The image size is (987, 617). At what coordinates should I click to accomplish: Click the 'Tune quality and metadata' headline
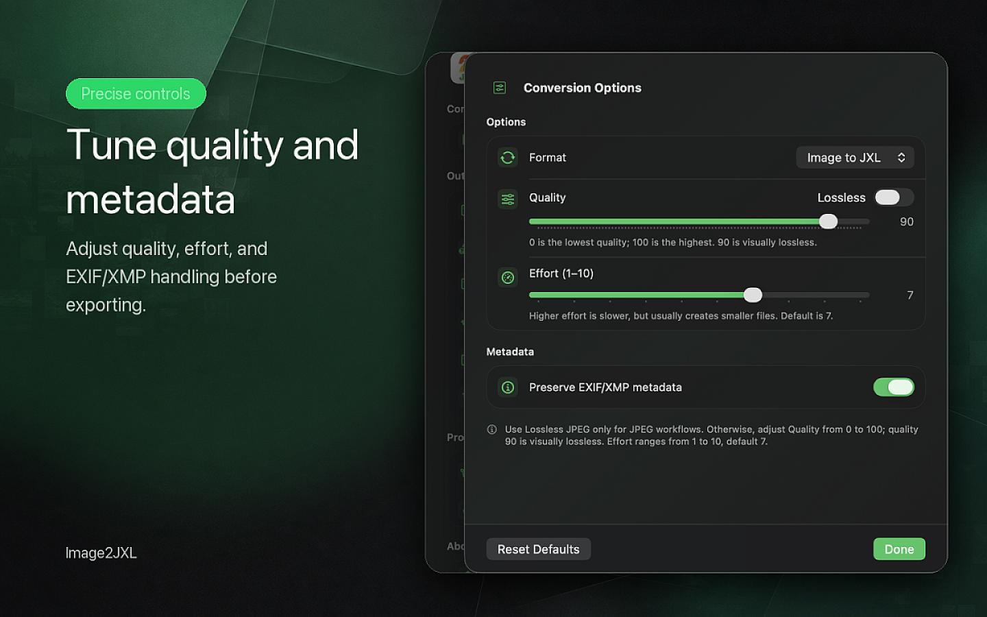[212, 171]
